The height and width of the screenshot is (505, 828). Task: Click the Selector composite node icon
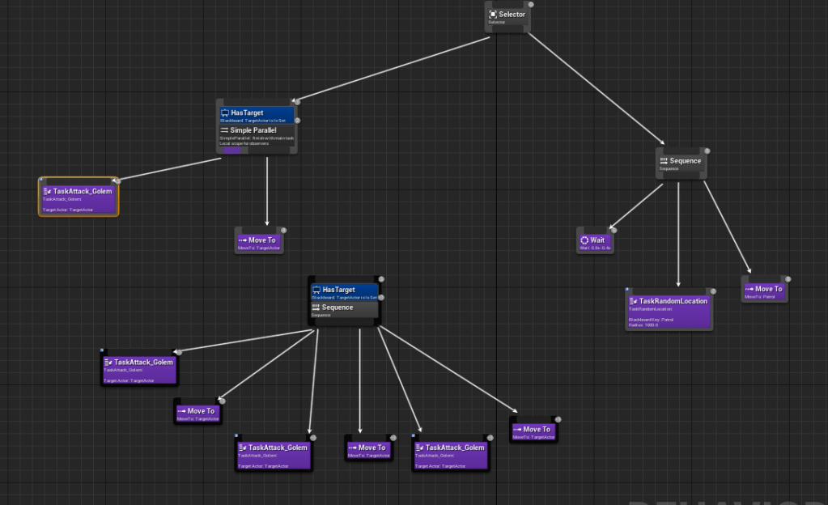point(493,15)
